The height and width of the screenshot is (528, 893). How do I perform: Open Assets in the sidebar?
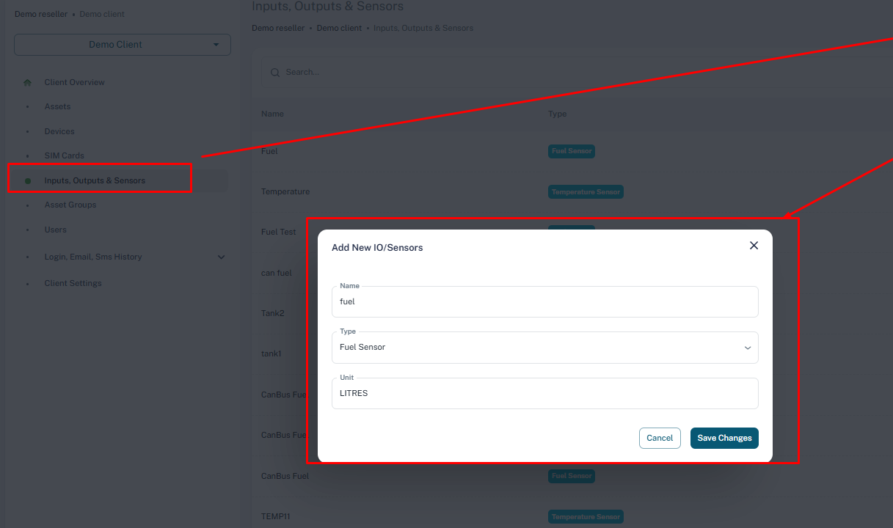pyautogui.click(x=57, y=107)
